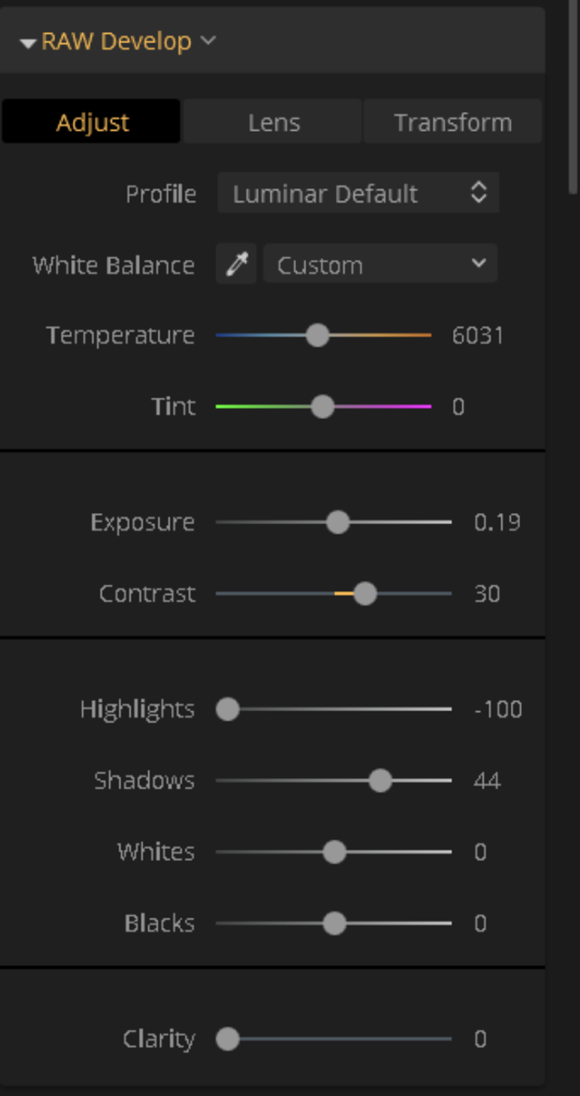Click the Shadows slider knob
The height and width of the screenshot is (1096, 580).
[x=380, y=781]
